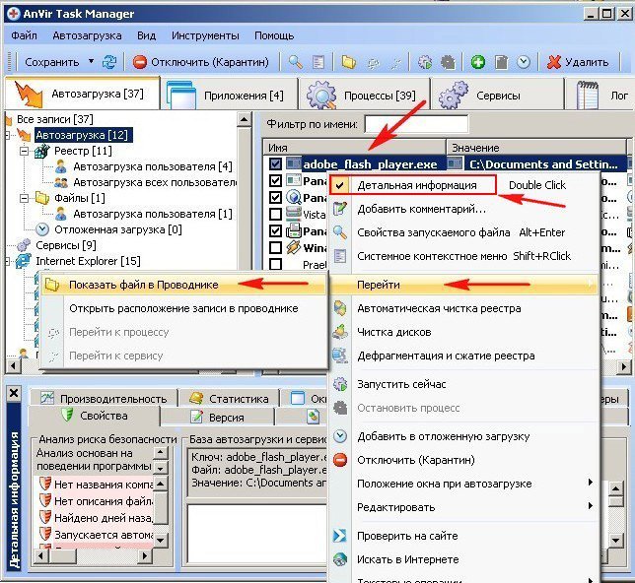The image size is (635, 583).
Task: Click the icon beside Автоматическая чистка реестра
Action: (x=340, y=308)
